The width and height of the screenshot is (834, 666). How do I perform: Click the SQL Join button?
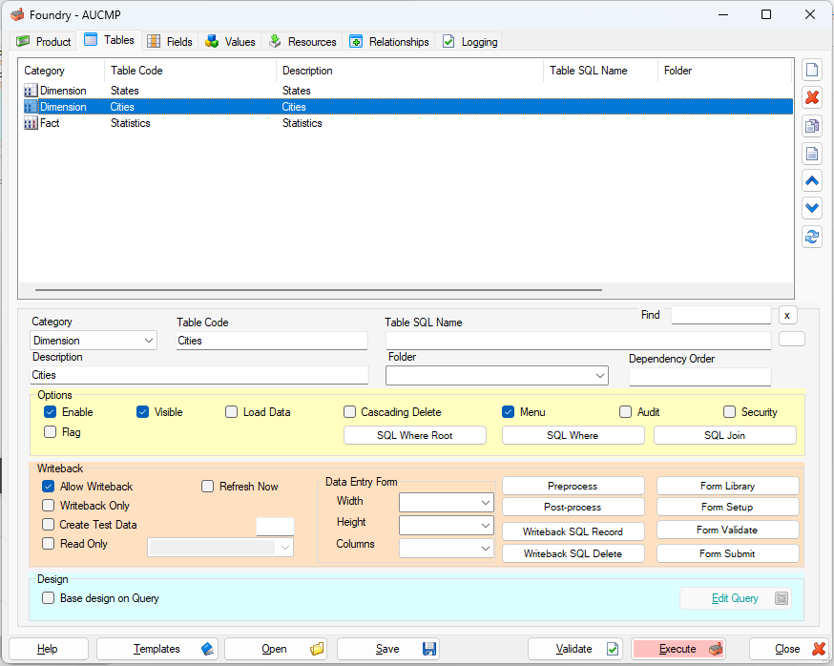(725, 435)
